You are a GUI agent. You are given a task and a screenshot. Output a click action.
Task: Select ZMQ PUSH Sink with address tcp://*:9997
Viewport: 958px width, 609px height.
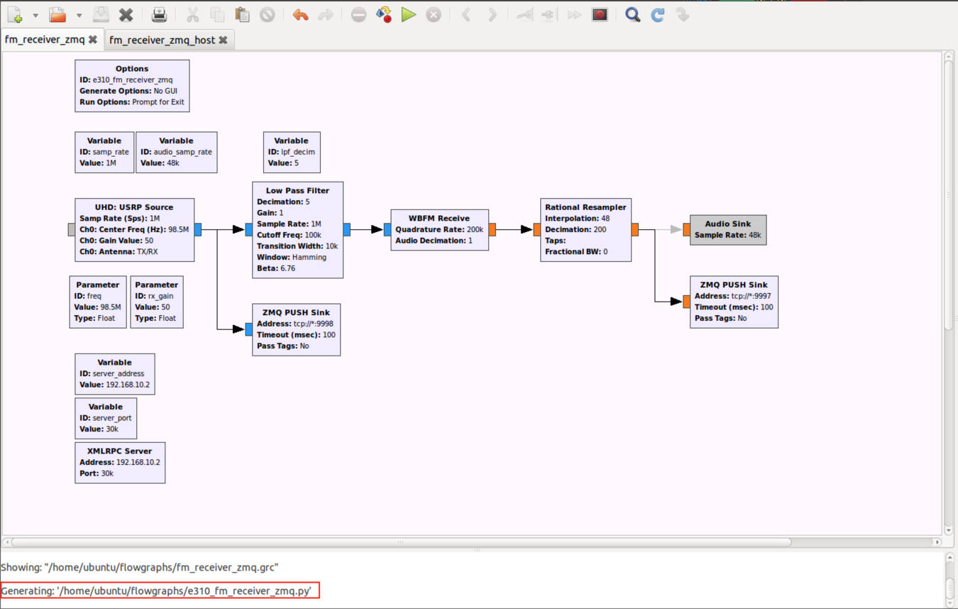(734, 302)
